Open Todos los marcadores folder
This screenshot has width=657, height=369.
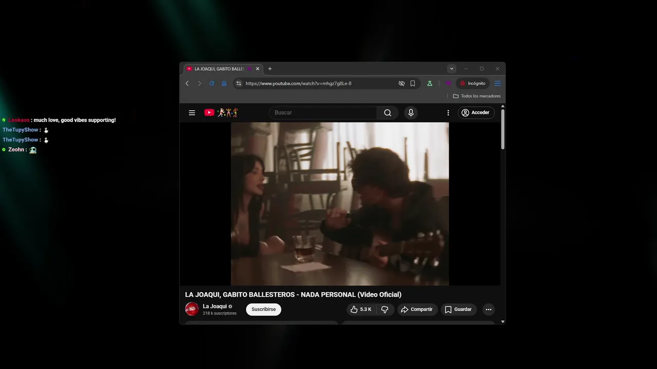tap(477, 96)
